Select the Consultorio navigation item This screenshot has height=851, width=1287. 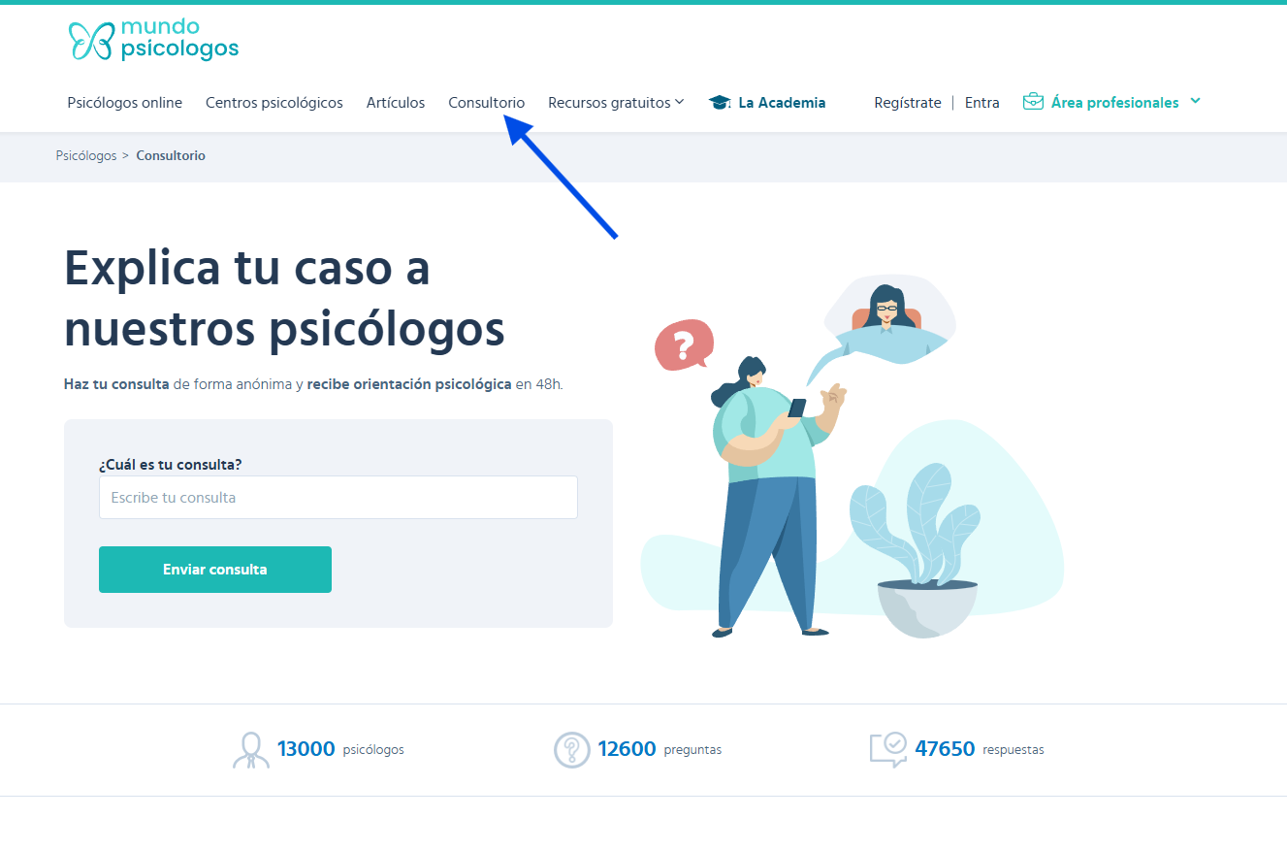(x=487, y=102)
